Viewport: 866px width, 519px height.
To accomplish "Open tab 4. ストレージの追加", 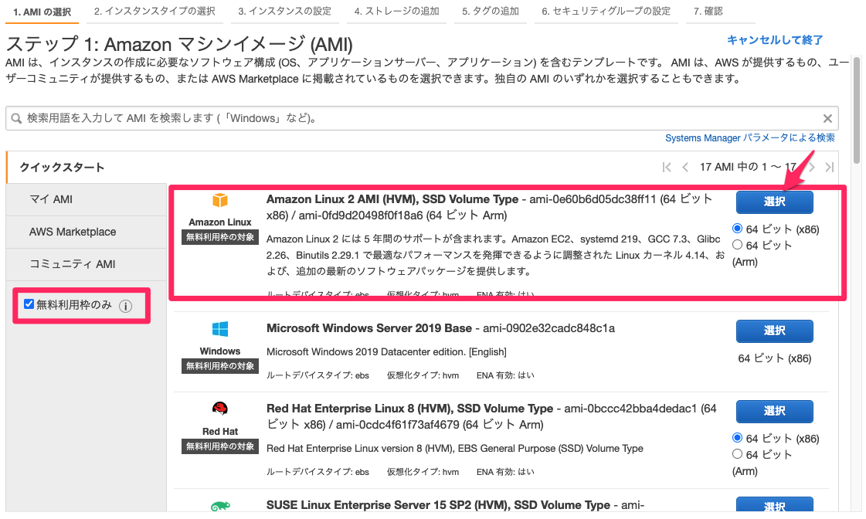I will click(x=396, y=12).
